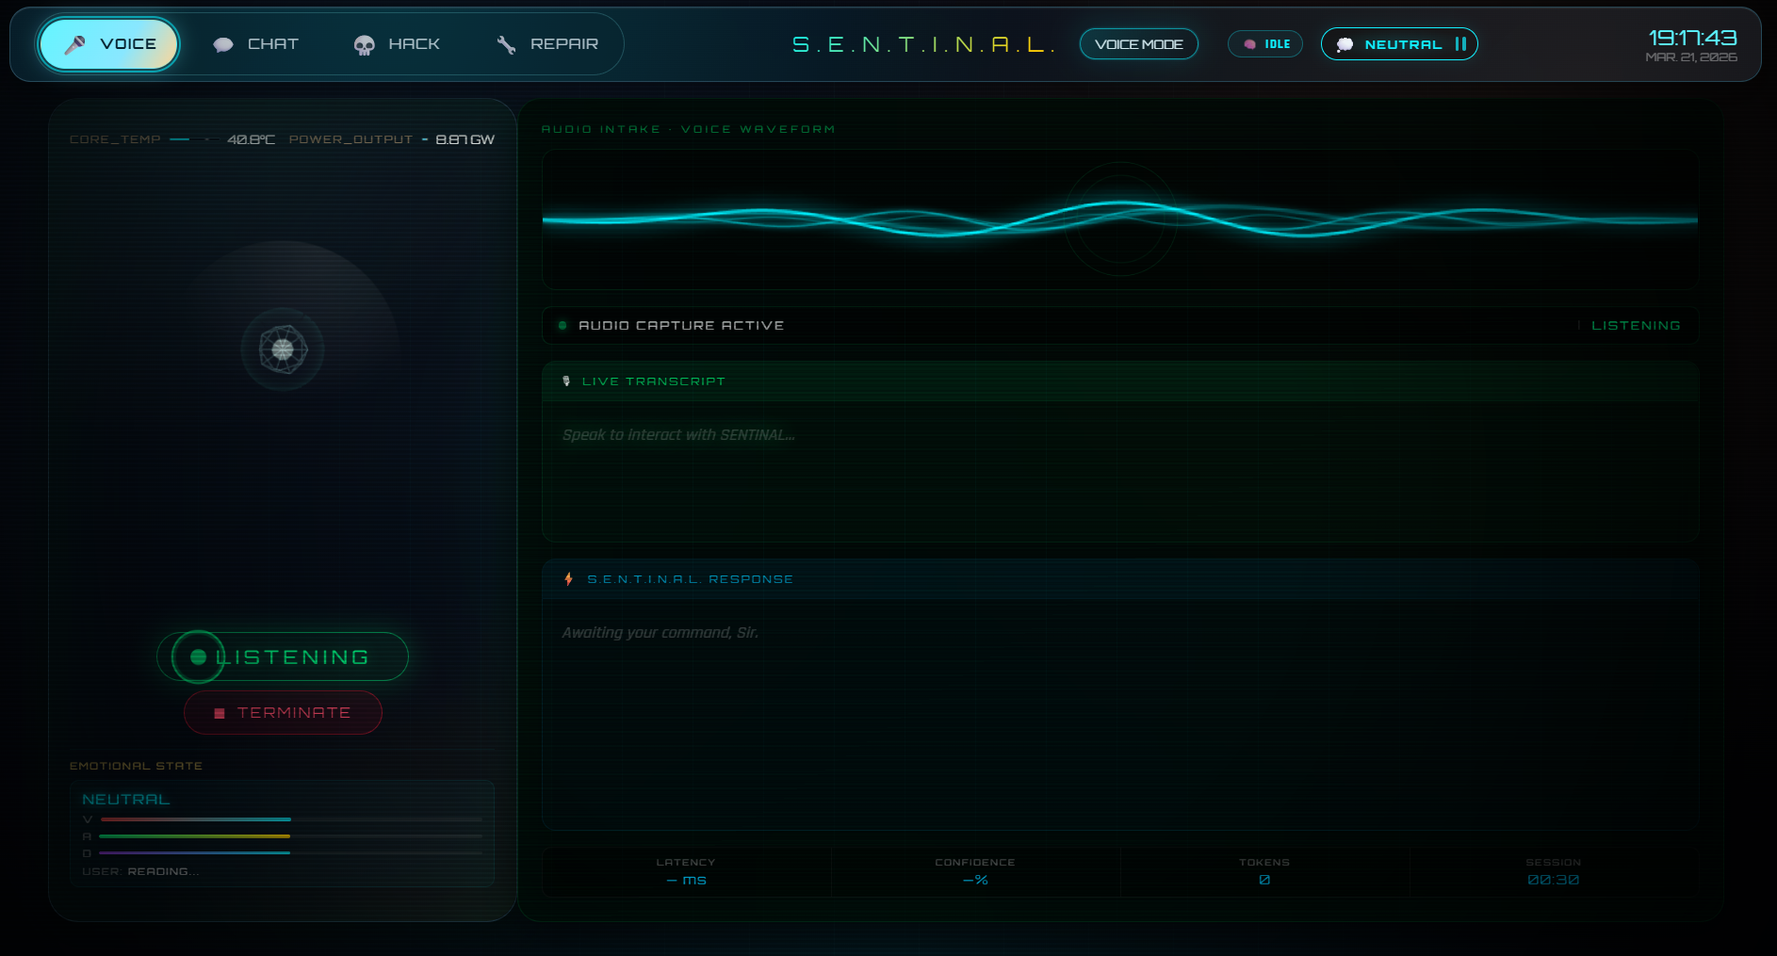This screenshot has width=1777, height=956.
Task: Expand the EMOTIONAL STATE panel
Action: coord(137,766)
